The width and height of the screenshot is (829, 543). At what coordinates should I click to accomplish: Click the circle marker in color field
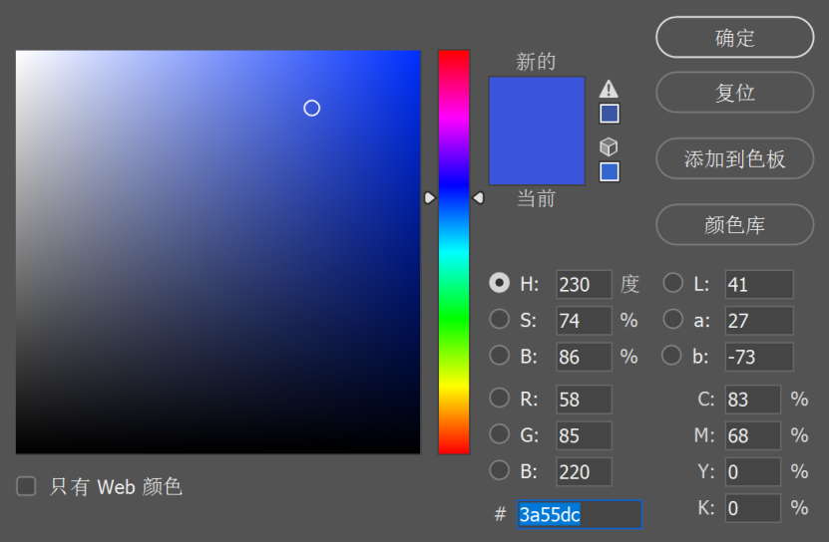312,109
